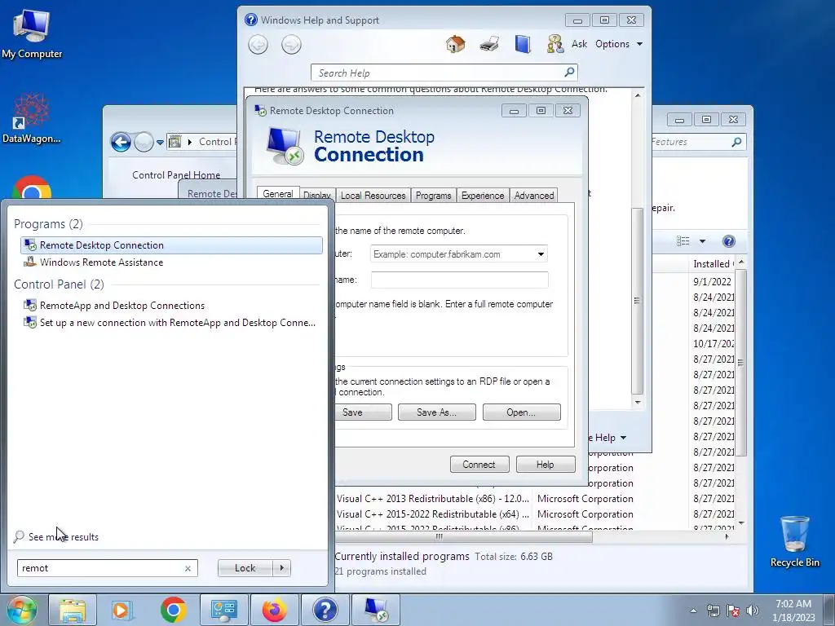835x626 pixels.
Task: Open the view options dropdown arrow
Action: (x=702, y=241)
